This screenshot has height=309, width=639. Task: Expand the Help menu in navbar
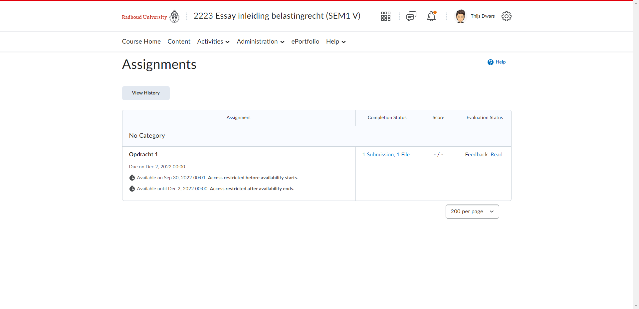pos(336,42)
